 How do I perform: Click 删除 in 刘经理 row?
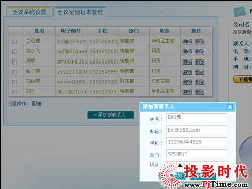tap(200, 82)
